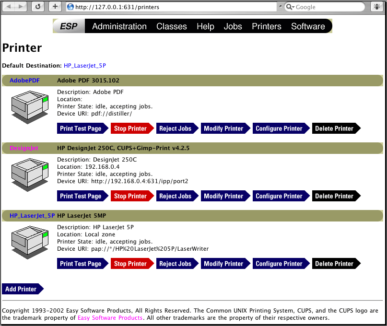Click the plus add-bookmark button
387x326 pixels.
click(55, 7)
